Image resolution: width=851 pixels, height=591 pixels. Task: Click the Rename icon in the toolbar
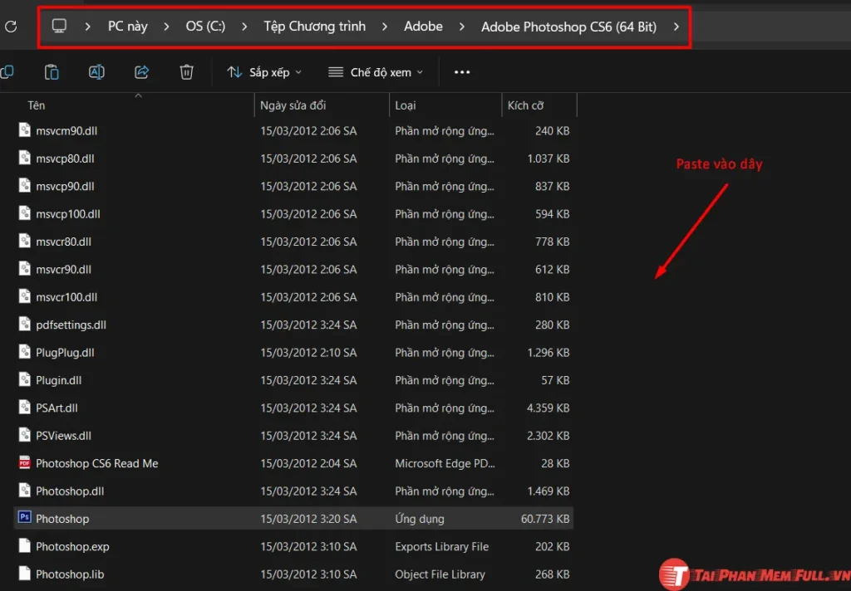pyautogui.click(x=96, y=72)
